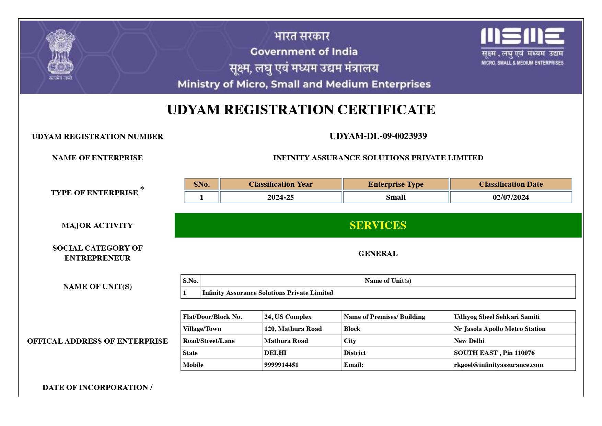Click the NAME OF ENTERPRISE label
602x426 pixels.
coord(97,158)
